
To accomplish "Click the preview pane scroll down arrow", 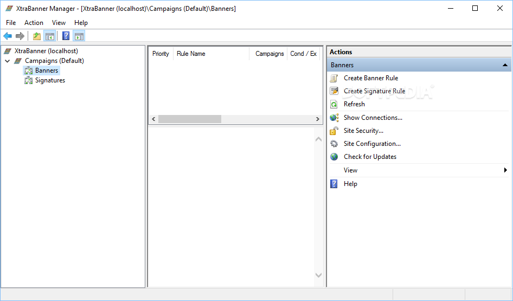I will coord(318,275).
